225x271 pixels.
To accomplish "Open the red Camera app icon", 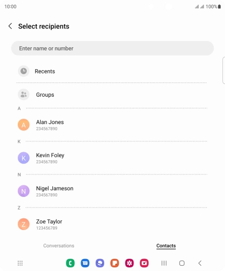I will (144, 263).
